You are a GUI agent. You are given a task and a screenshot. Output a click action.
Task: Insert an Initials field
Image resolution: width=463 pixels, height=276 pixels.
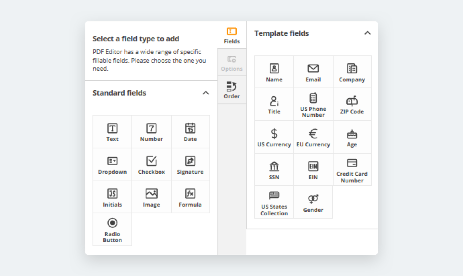[x=112, y=197]
